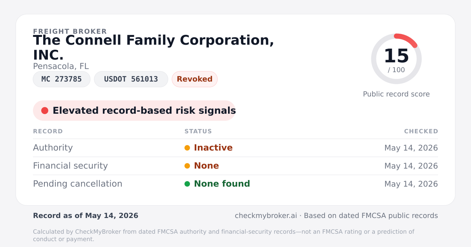
Task: Select the Authority record row label
Action: coord(53,148)
